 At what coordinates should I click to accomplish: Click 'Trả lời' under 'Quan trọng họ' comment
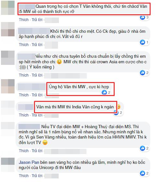coord(37,20)
